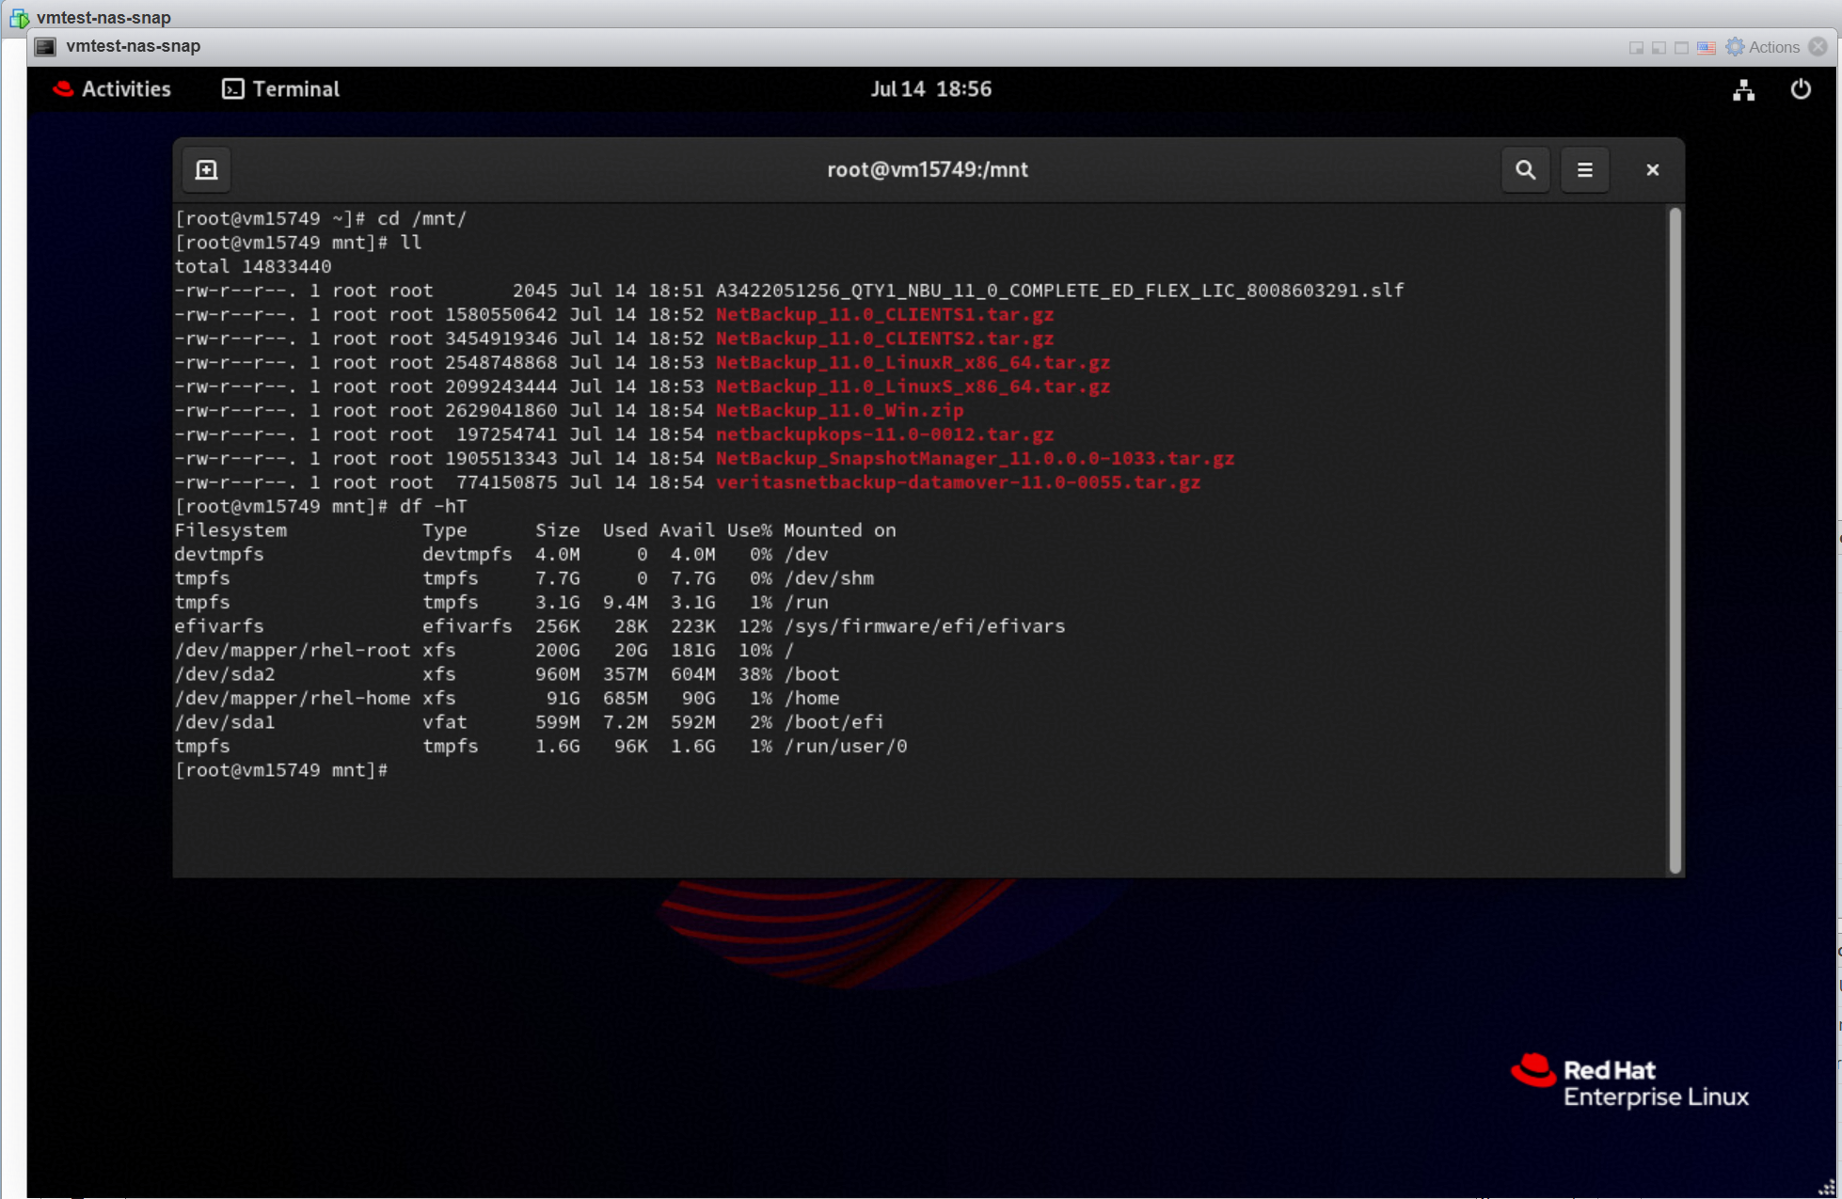Open the terminal search tool
1842x1199 pixels.
pos(1525,169)
